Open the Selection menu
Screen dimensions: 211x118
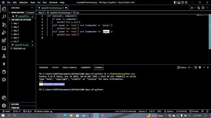point(23,2)
